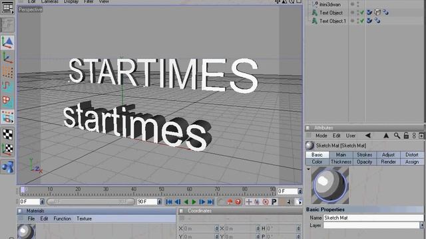Select Text Object.1 in object manager
Image resolution: width=426 pixels, height=239 pixels.
click(x=333, y=21)
